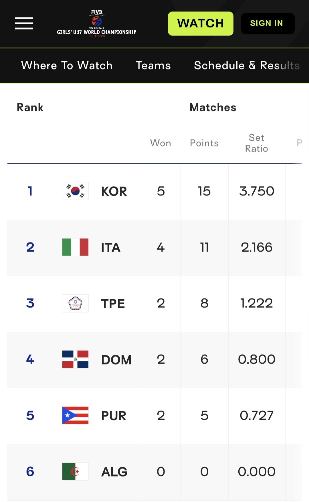
Task: Select the Won column header
Action: tap(161, 143)
